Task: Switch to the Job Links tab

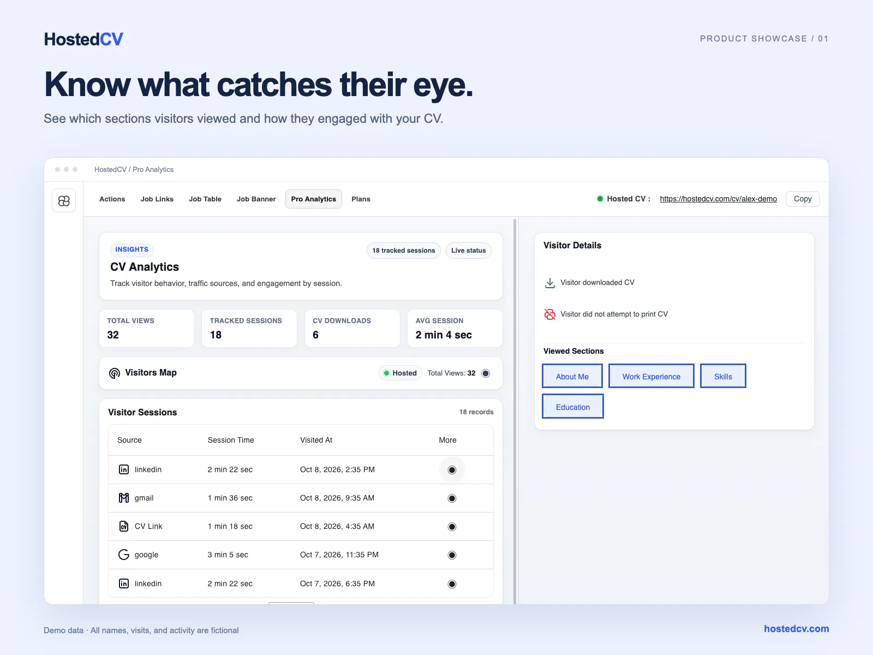Action: pyautogui.click(x=157, y=199)
